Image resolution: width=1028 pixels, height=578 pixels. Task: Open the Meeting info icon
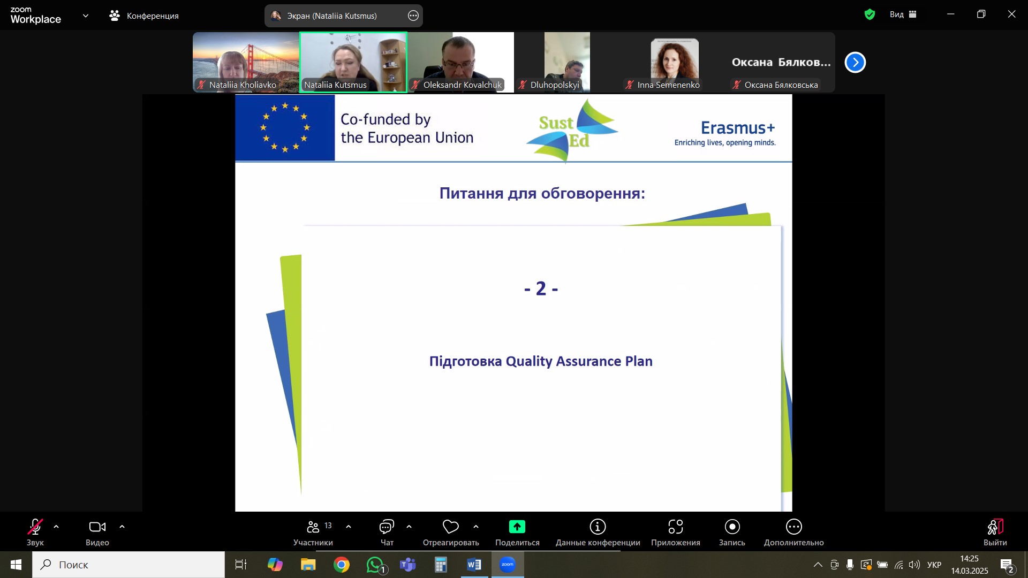tap(598, 527)
